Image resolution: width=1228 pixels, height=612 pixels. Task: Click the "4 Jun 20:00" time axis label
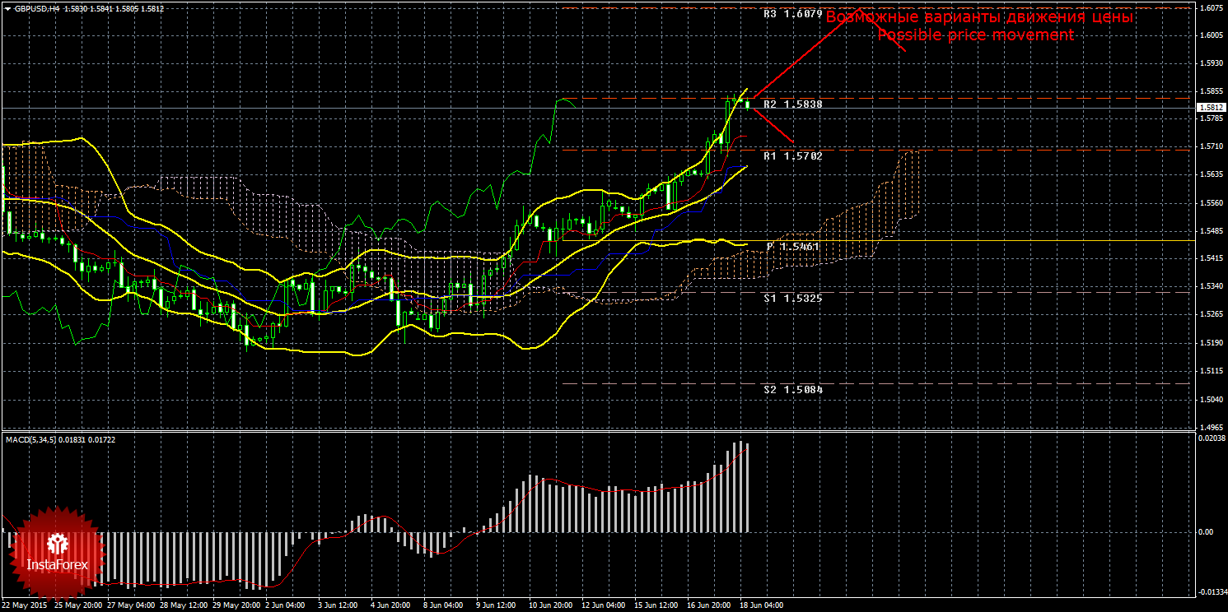tap(390, 605)
